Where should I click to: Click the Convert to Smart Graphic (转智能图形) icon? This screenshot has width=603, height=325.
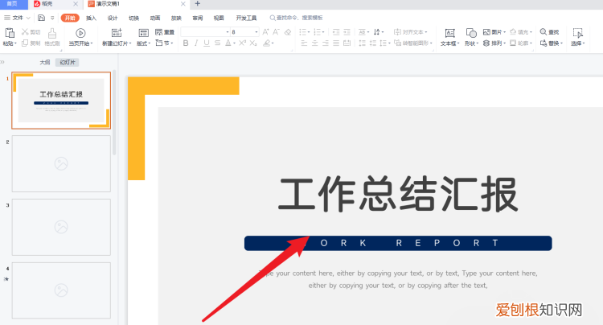[x=397, y=43]
